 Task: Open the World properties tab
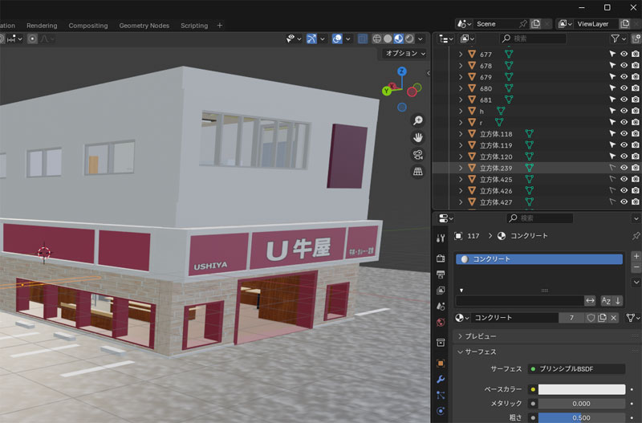point(441,322)
